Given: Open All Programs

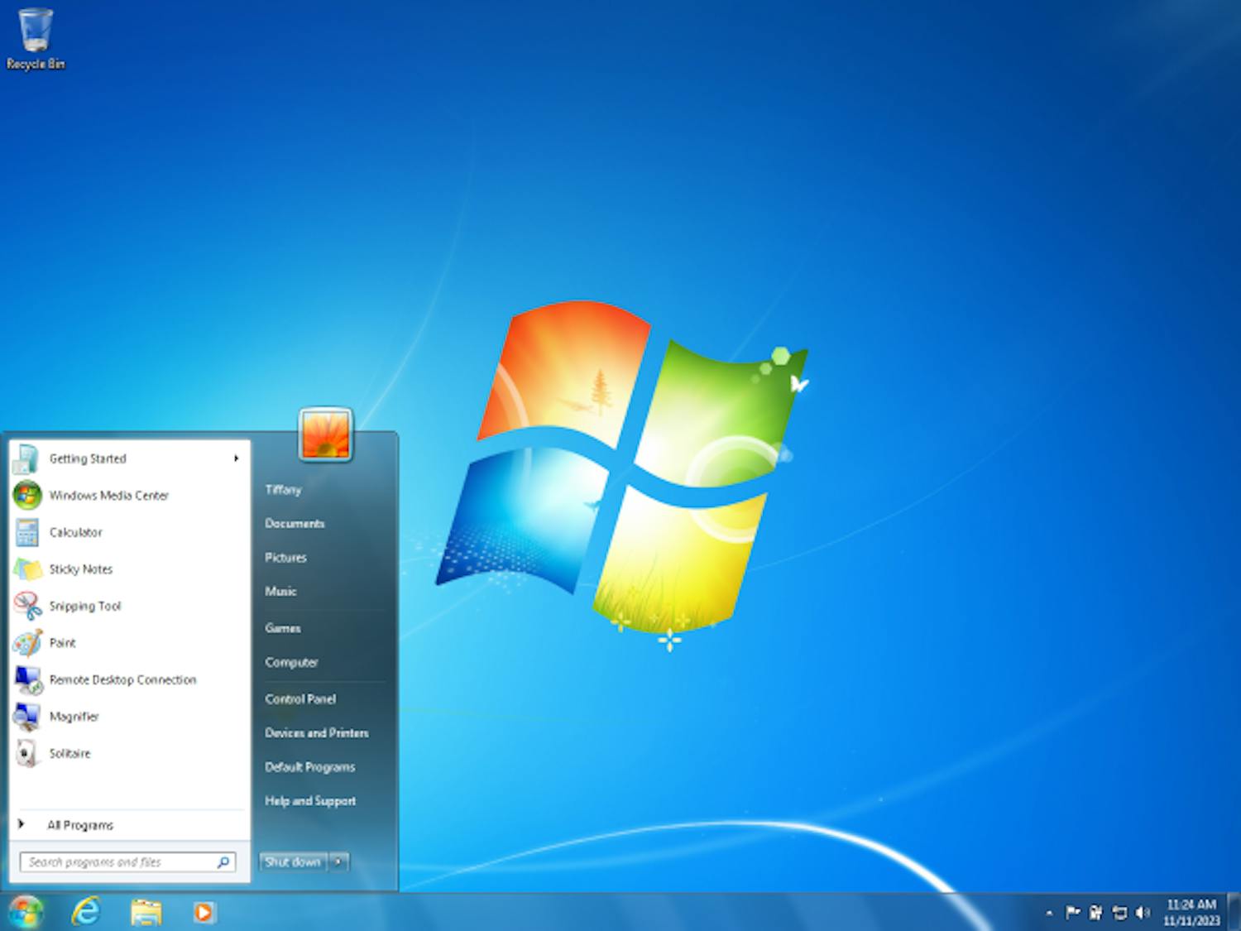Looking at the screenshot, I should tap(80, 824).
